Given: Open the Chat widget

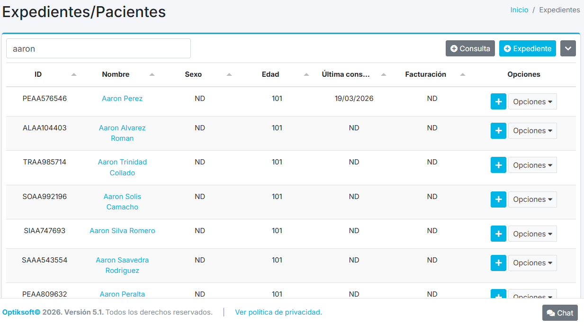Looking at the screenshot, I should click(x=560, y=313).
